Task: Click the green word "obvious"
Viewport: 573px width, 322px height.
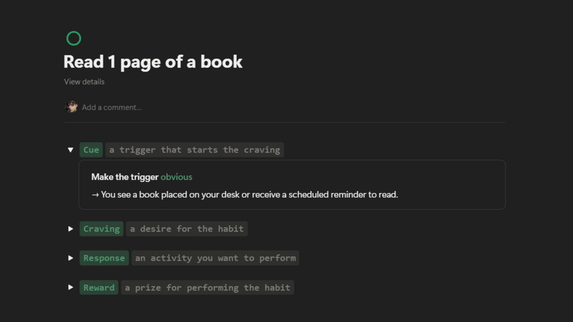Action: pos(176,177)
